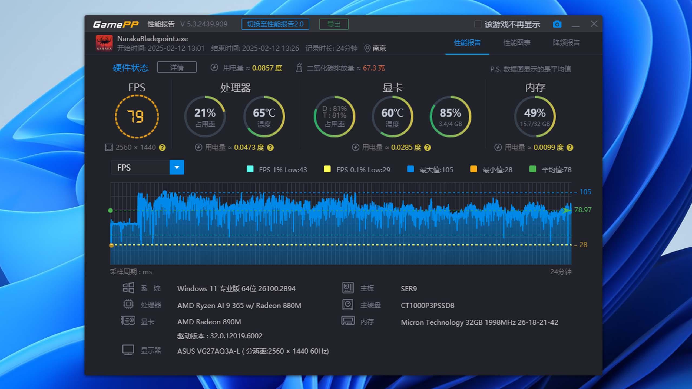Click the processor chip icon in system info

coord(128,304)
